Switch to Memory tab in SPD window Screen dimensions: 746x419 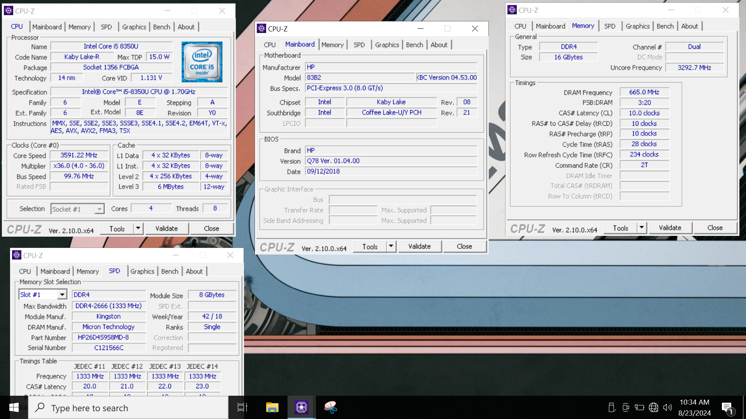point(88,271)
